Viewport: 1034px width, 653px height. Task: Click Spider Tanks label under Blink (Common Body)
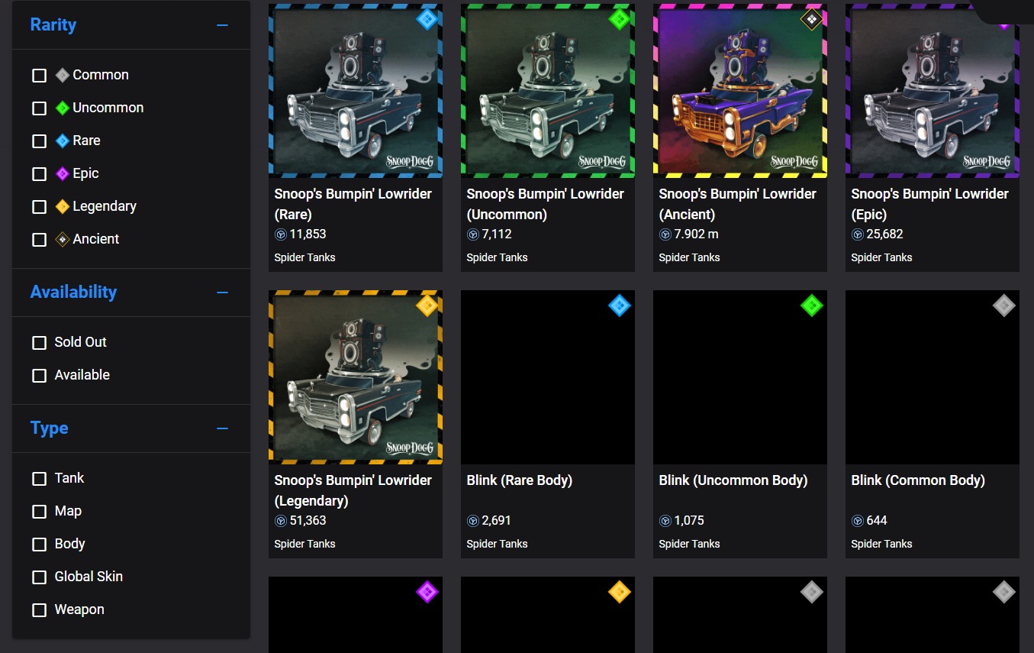point(881,544)
